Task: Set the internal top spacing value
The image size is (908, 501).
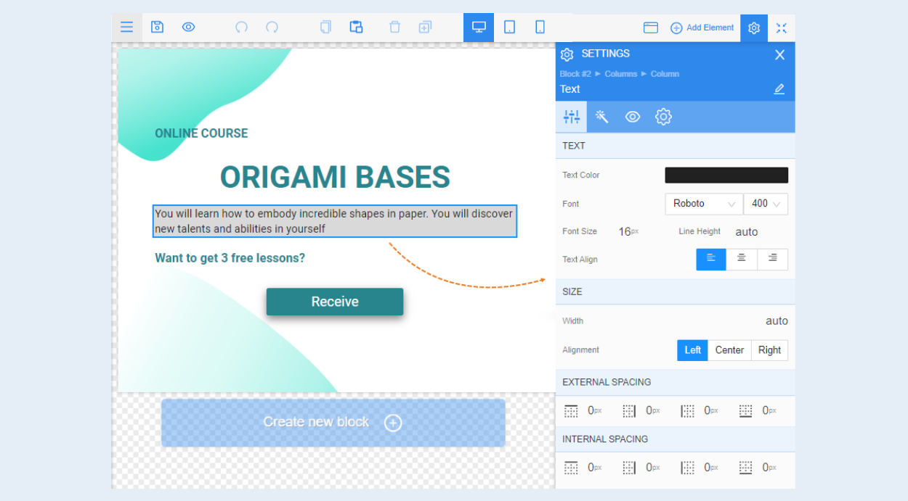Action: pos(594,468)
